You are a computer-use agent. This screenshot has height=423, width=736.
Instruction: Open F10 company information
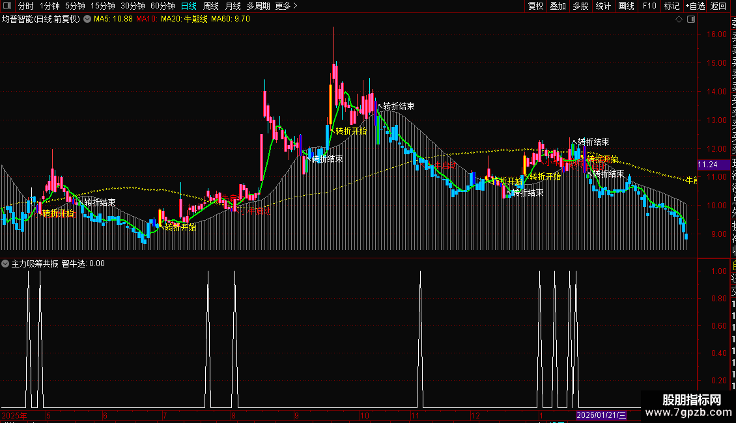[x=649, y=6]
